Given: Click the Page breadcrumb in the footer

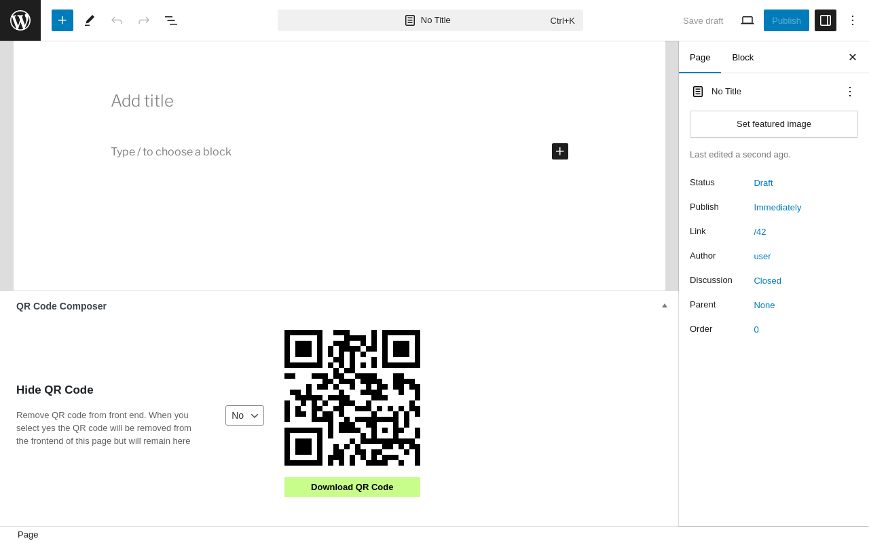Looking at the screenshot, I should click(x=28, y=535).
